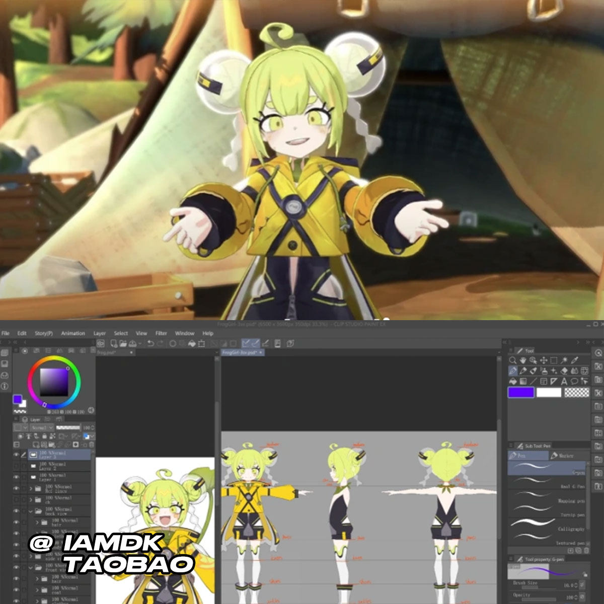Click the Open file folder icon
The image size is (604, 604).
(123, 343)
